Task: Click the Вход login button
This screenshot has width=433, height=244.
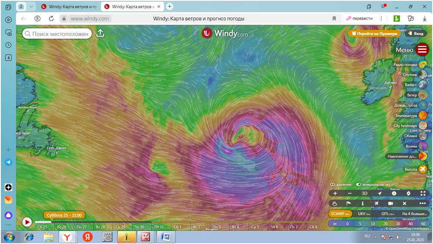Action: pos(416,34)
